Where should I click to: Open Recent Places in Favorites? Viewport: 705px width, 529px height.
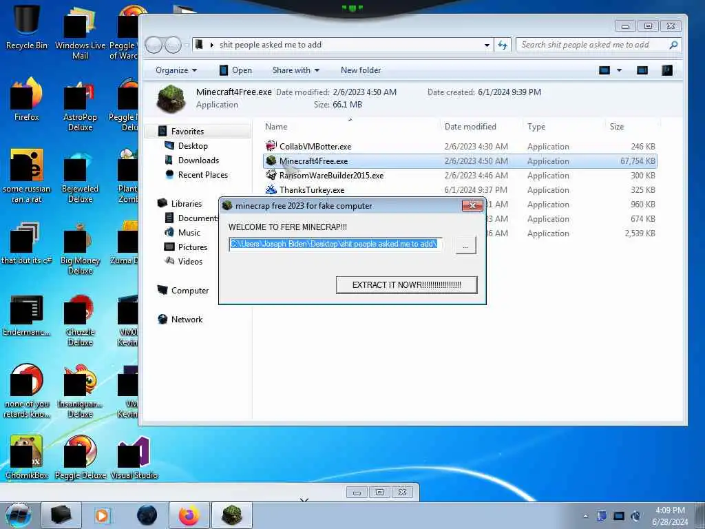tap(203, 174)
